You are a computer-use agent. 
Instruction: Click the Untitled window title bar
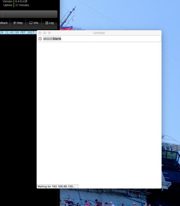(x=99, y=33)
